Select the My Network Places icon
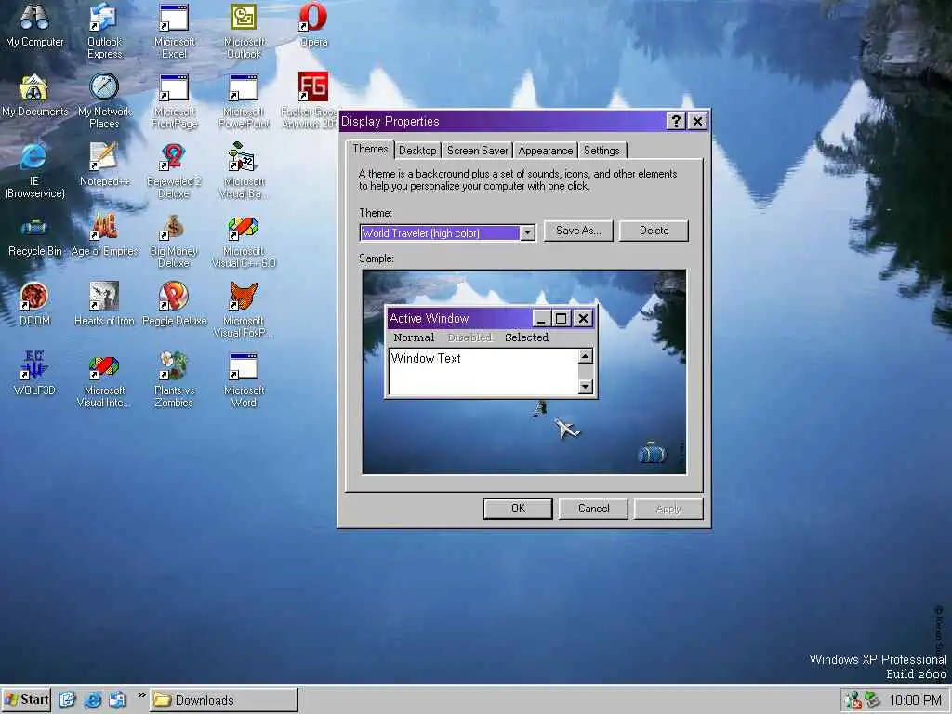 click(104, 101)
